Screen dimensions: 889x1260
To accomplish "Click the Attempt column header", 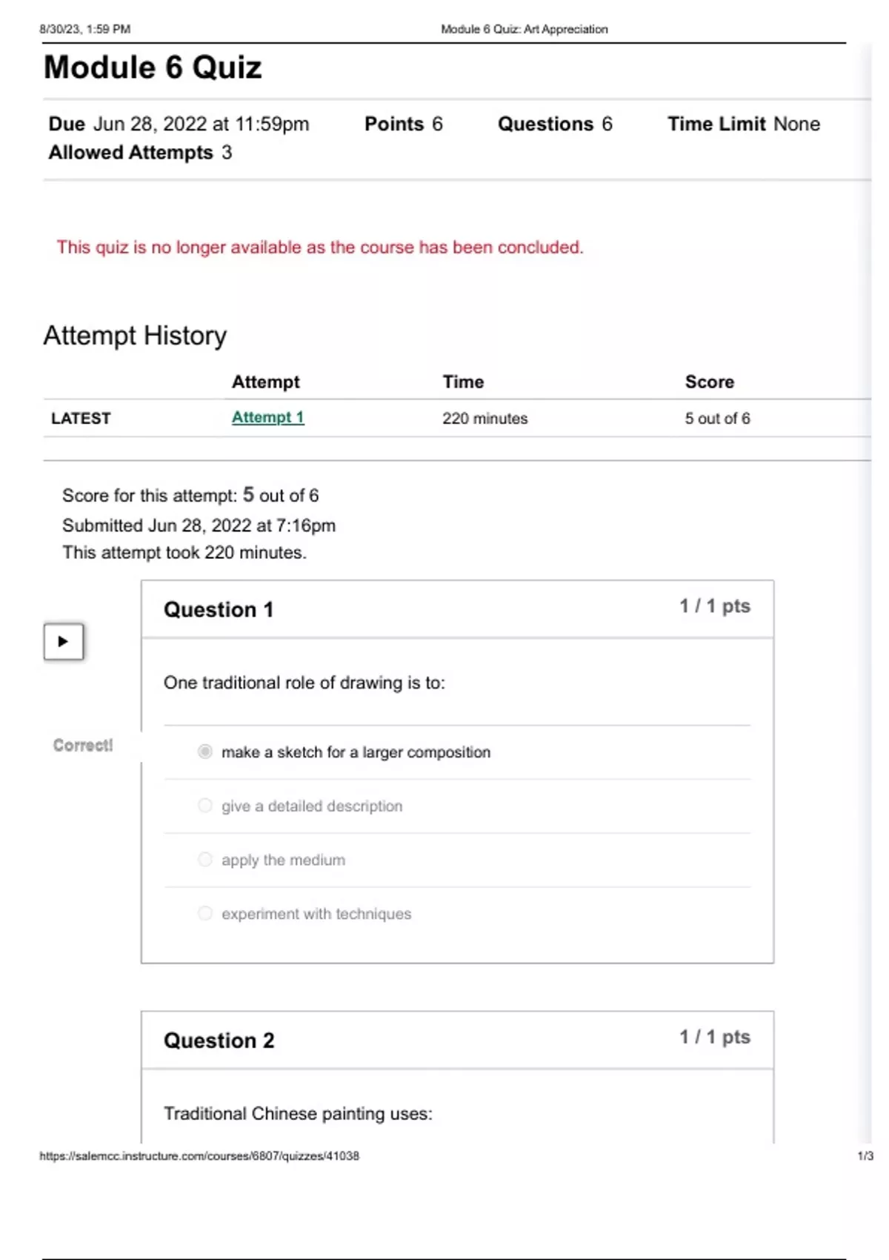I will (265, 382).
